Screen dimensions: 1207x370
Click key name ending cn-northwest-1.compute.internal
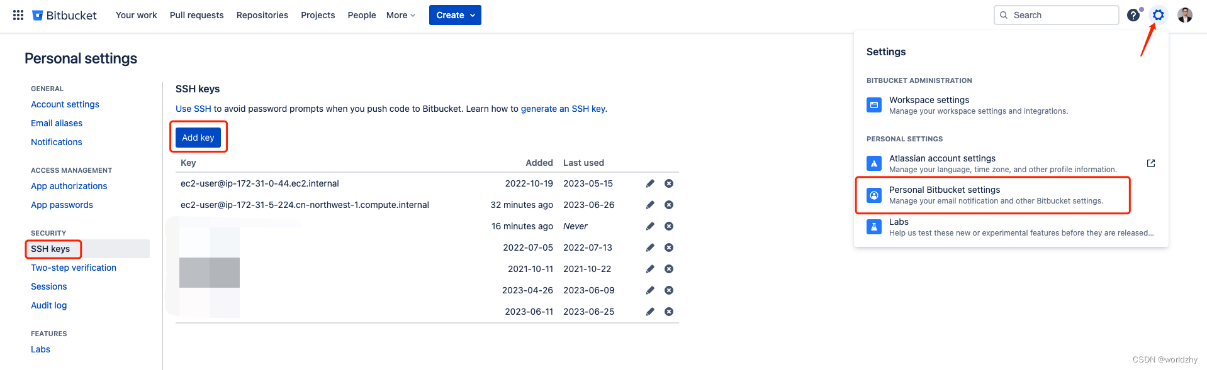(305, 205)
